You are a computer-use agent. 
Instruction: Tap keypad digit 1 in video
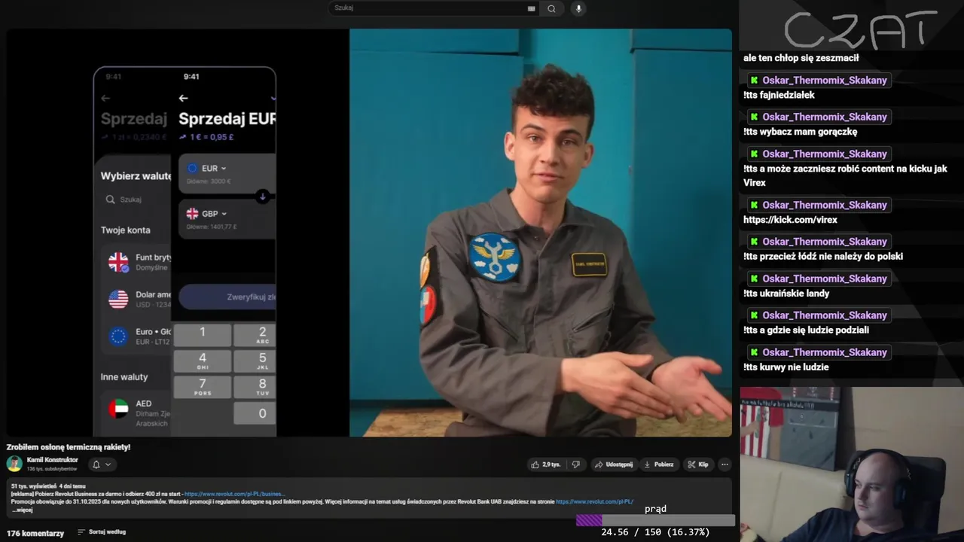202,335
